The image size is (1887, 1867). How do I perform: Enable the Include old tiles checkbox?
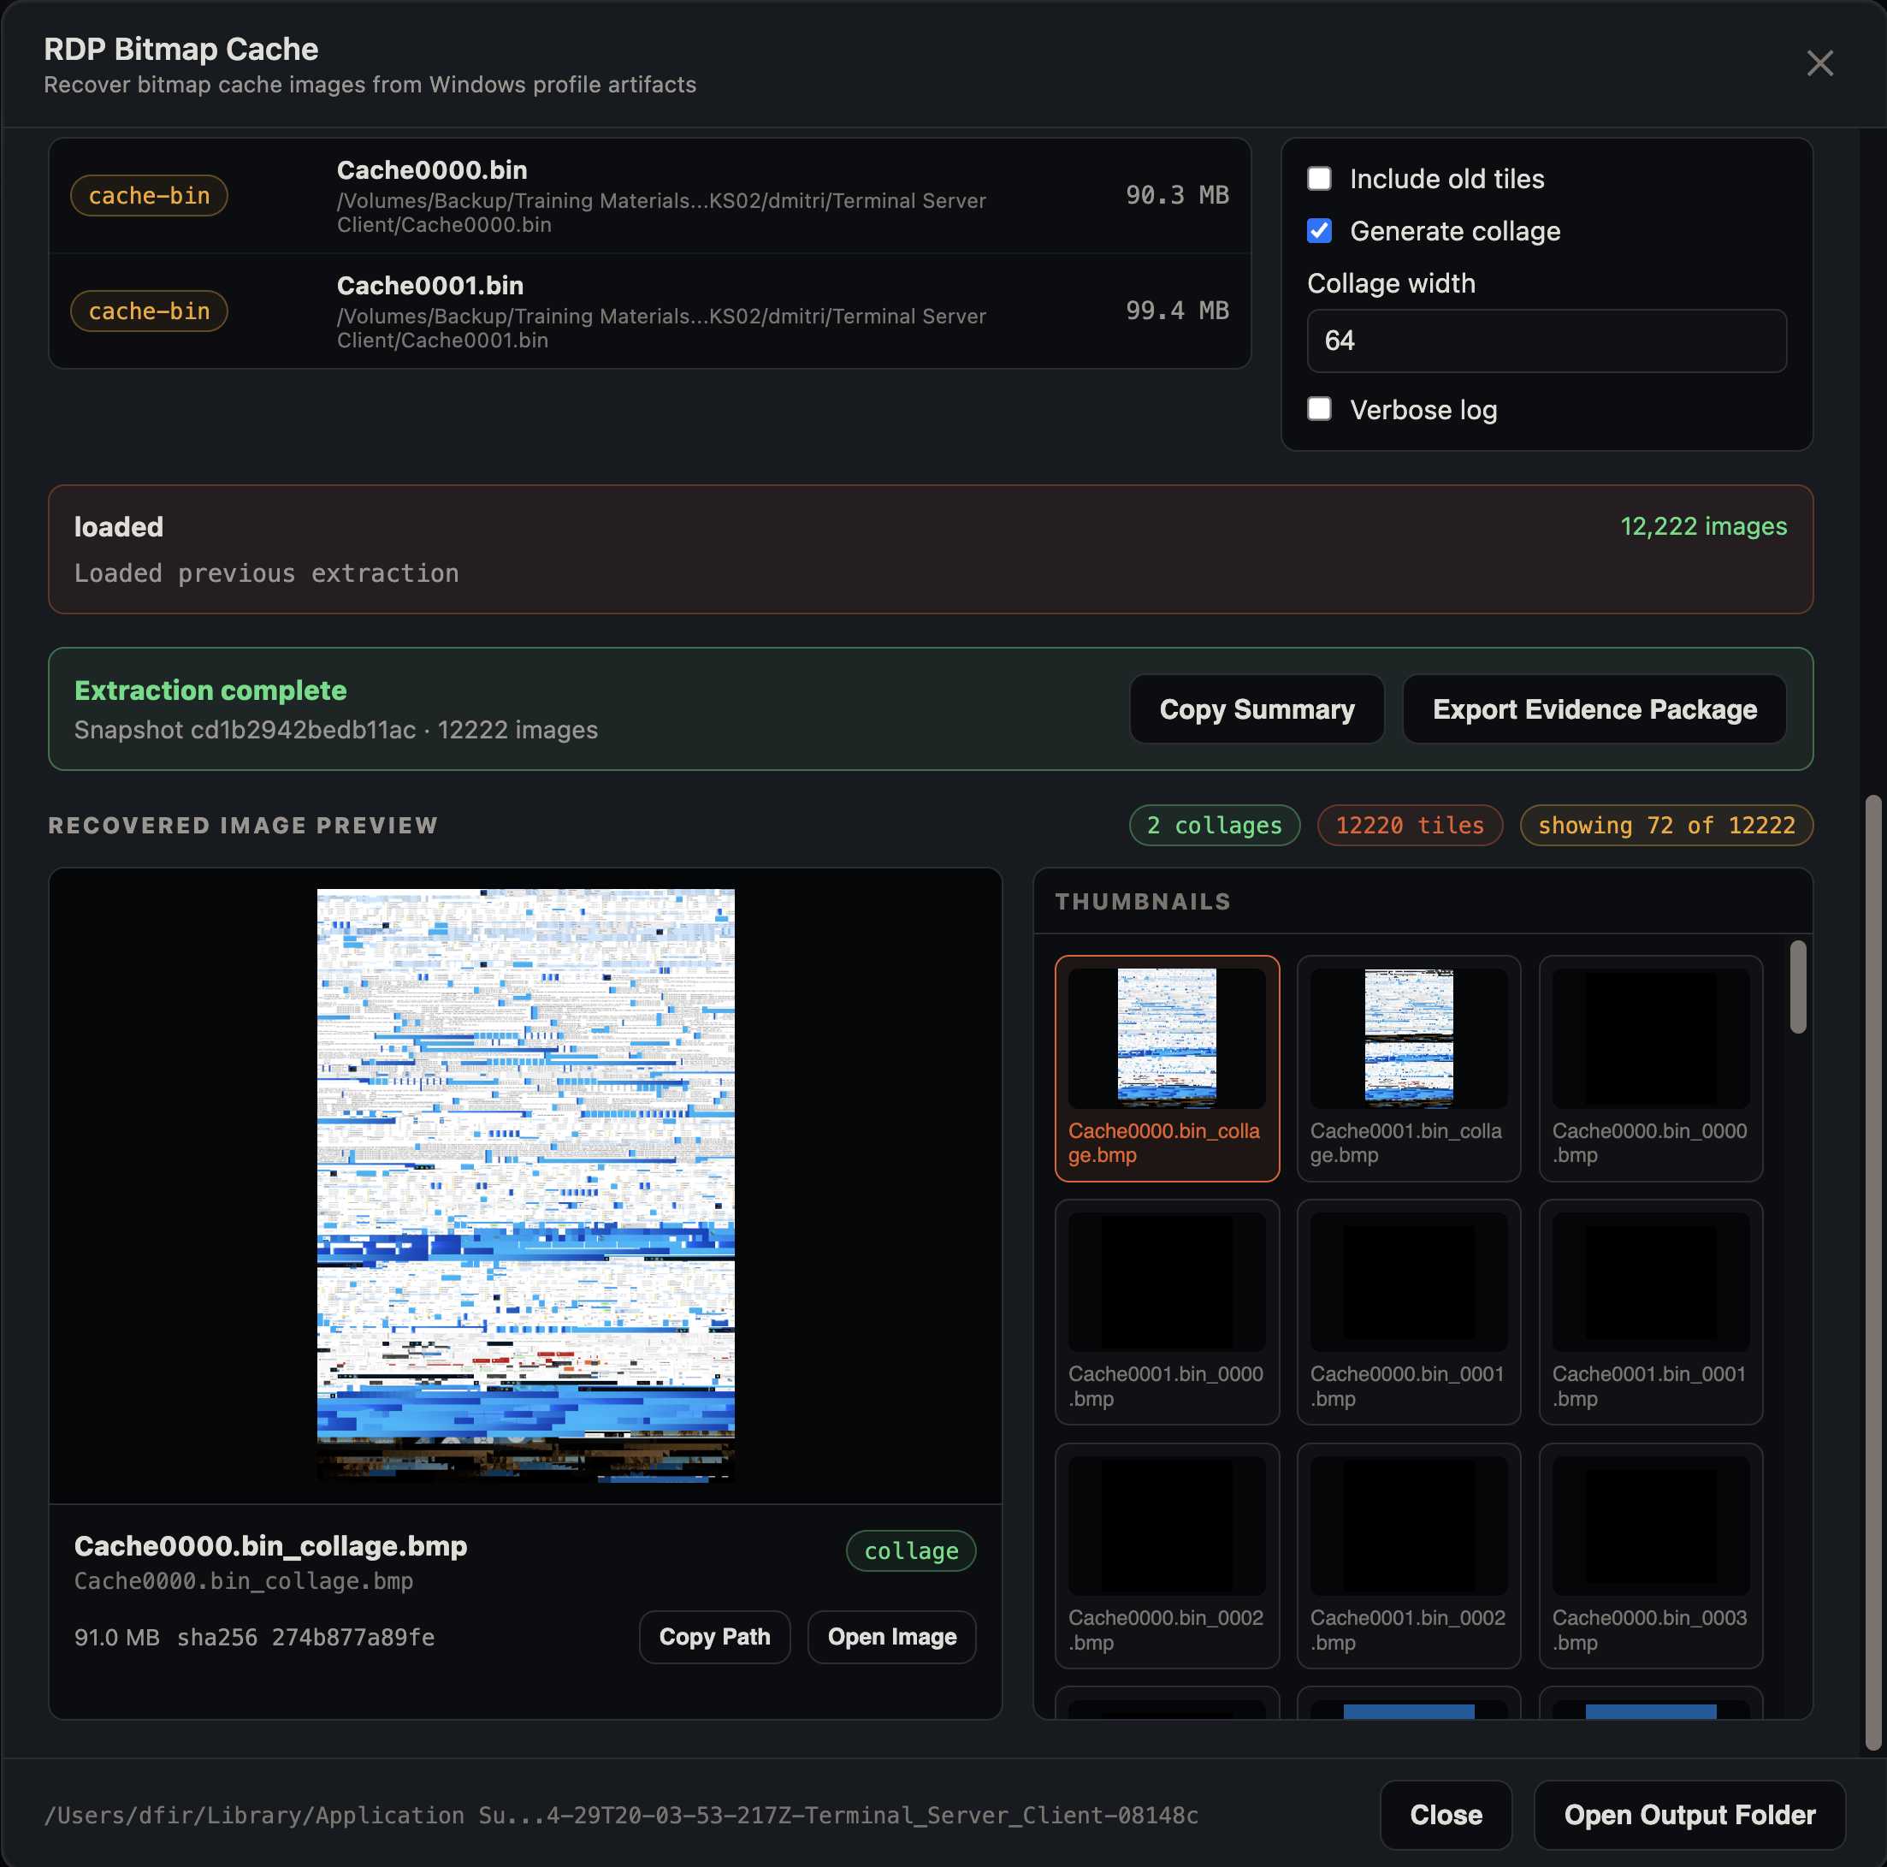click(x=1318, y=179)
